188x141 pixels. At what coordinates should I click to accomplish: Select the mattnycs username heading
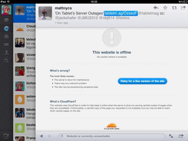pyautogui.click(x=63, y=8)
